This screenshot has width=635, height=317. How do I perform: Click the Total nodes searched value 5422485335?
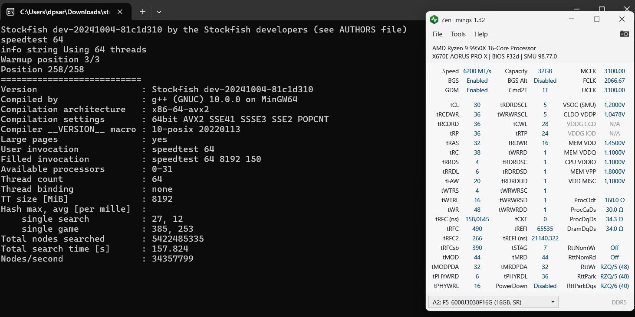tap(178, 239)
